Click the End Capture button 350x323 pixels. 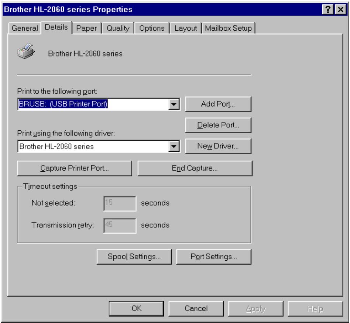click(x=195, y=168)
